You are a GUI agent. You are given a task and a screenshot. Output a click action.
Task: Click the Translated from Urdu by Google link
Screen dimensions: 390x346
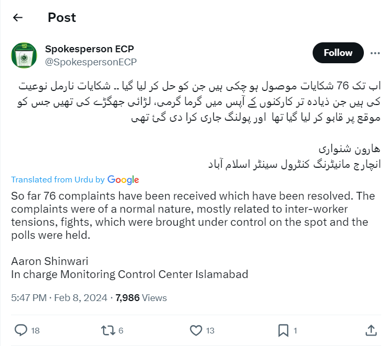pyautogui.click(x=58, y=180)
